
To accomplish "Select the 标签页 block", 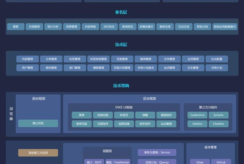I will click(124, 115).
